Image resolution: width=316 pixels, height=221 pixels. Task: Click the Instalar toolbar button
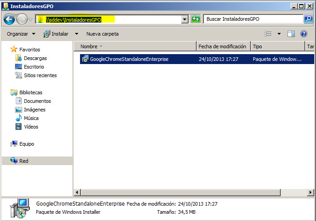[x=56, y=34]
